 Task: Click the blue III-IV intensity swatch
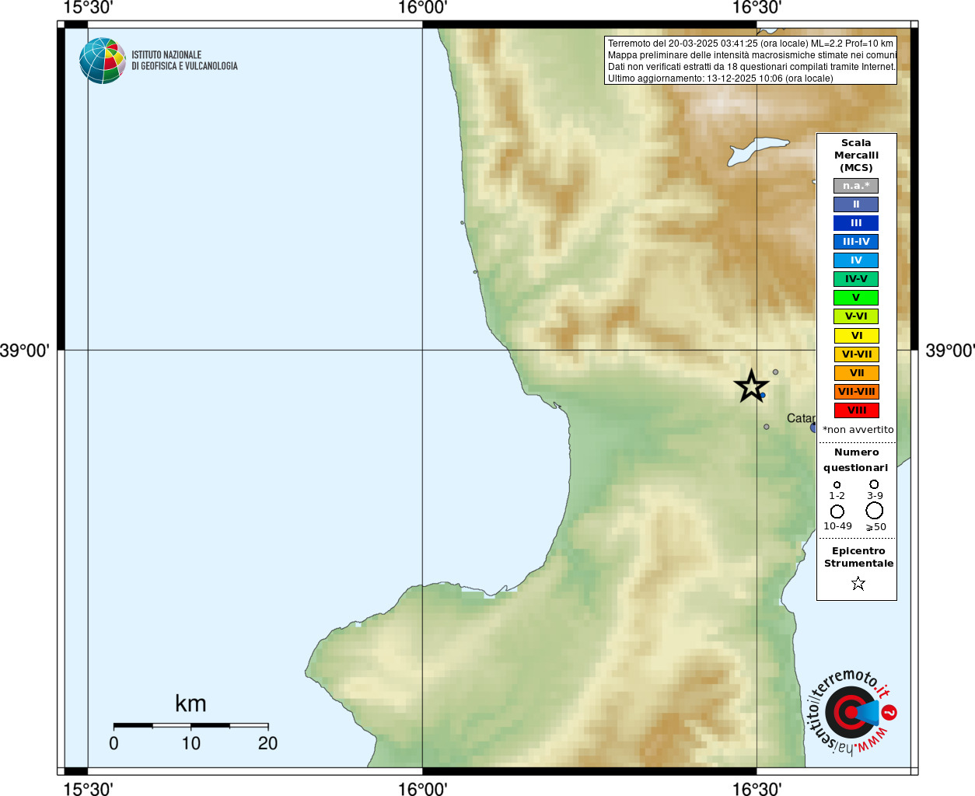(x=856, y=242)
